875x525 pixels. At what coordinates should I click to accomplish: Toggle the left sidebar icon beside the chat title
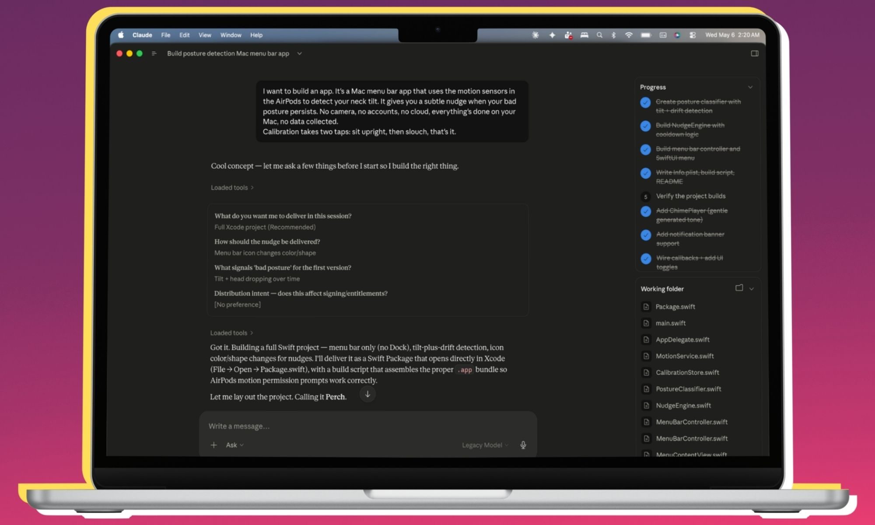pyautogui.click(x=154, y=53)
